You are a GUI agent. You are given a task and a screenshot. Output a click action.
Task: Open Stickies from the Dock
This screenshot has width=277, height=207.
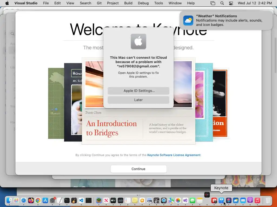135,200
